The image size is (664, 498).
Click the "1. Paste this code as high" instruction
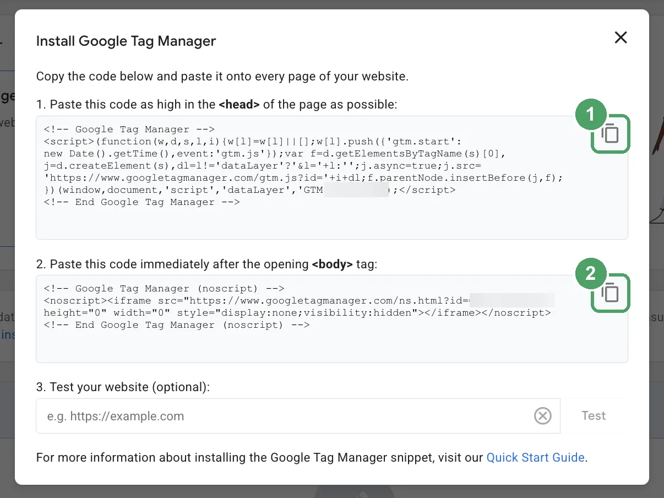coord(216,104)
